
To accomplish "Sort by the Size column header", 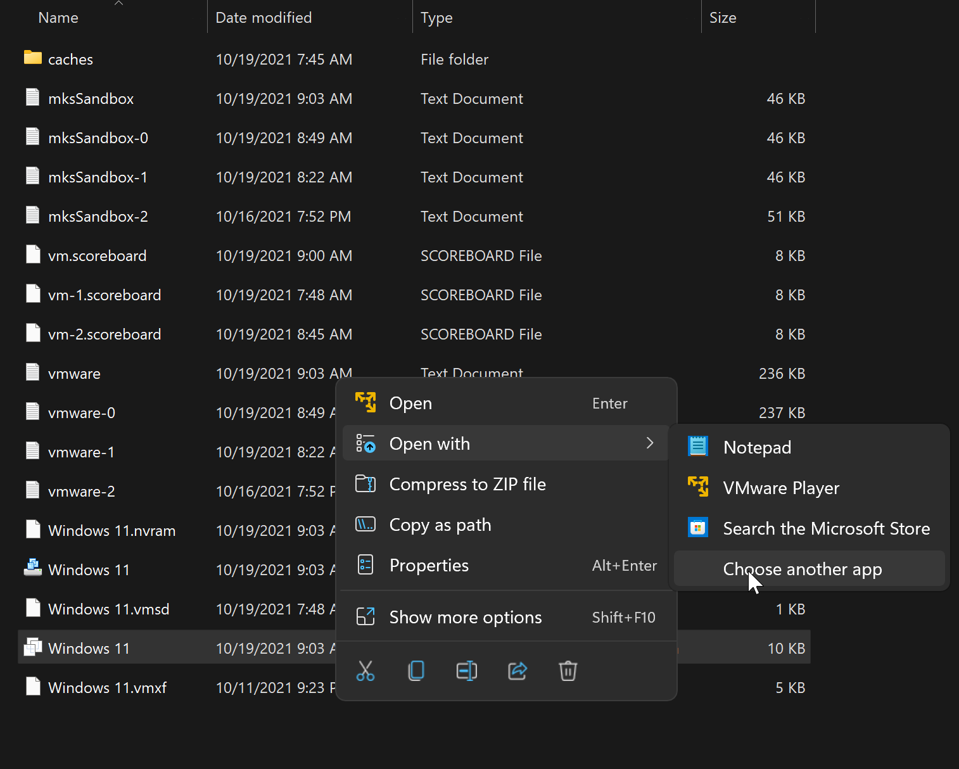I will click(723, 18).
